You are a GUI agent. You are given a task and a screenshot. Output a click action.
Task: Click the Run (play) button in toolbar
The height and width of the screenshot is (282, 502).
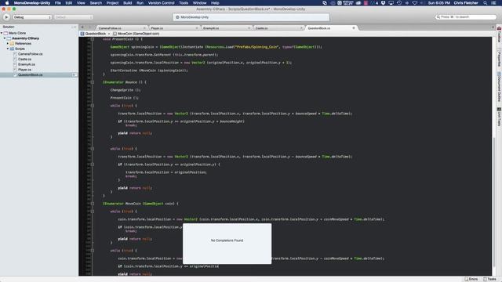tap(6, 17)
